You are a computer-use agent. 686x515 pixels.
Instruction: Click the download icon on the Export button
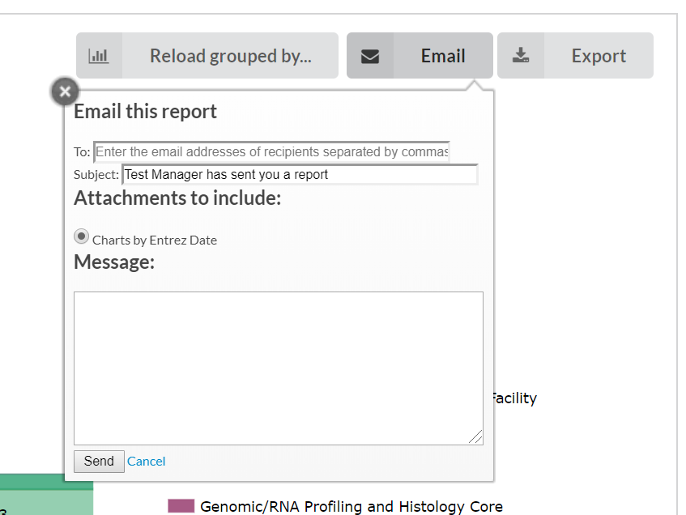521,56
